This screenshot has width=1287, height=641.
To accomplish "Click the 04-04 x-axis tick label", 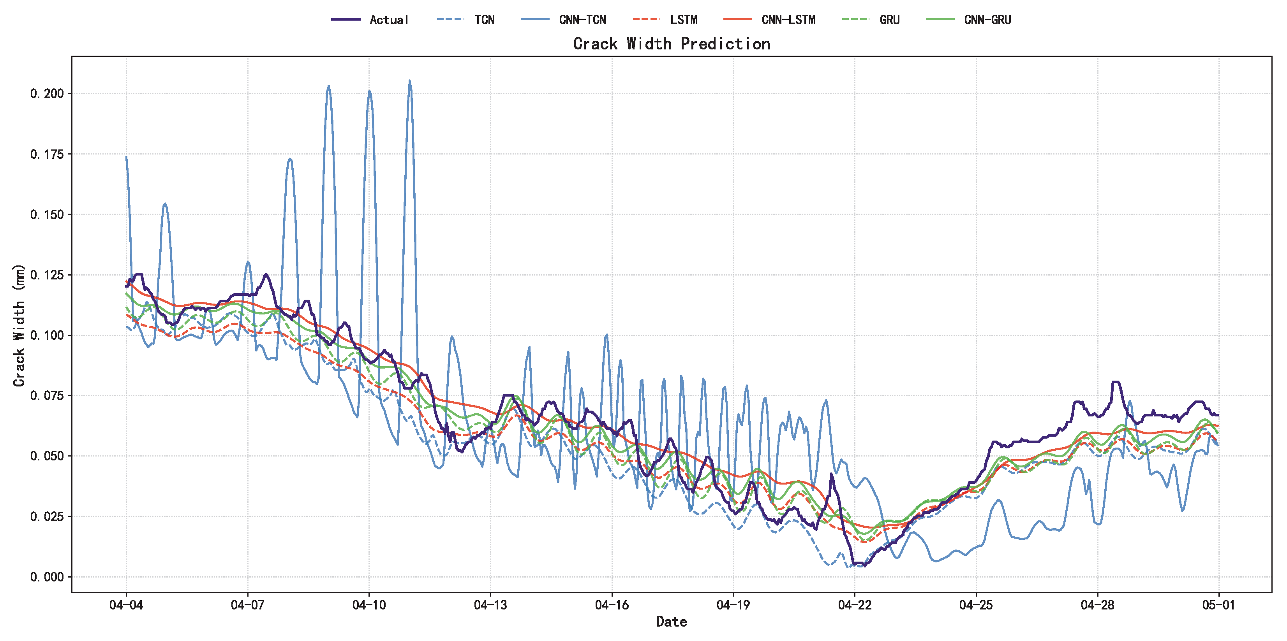I will tap(126, 605).
